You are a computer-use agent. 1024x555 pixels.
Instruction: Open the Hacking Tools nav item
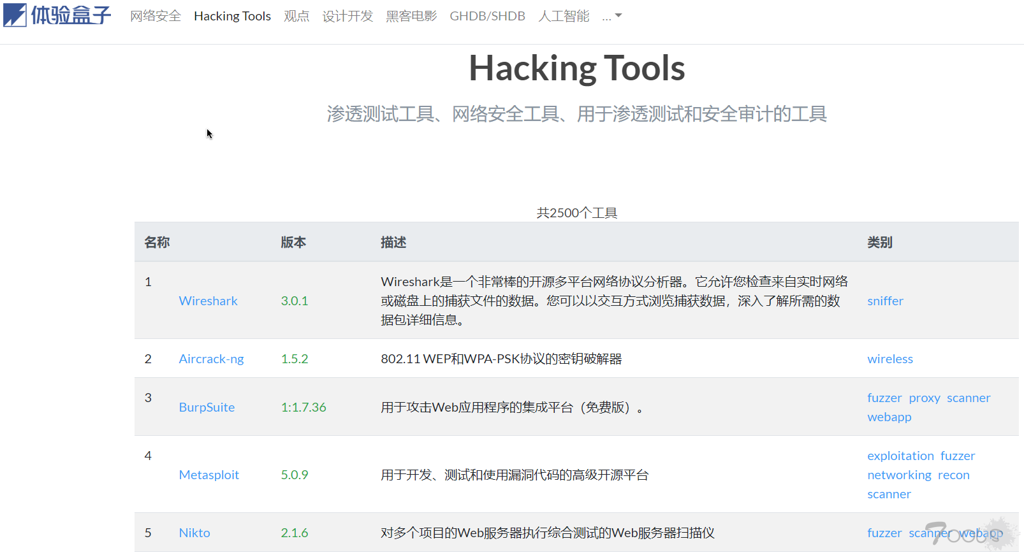(232, 16)
